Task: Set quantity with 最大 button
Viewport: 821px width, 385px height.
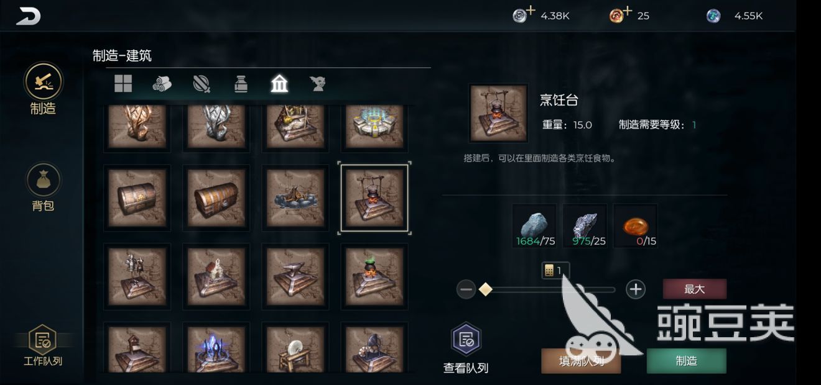Action: (694, 289)
